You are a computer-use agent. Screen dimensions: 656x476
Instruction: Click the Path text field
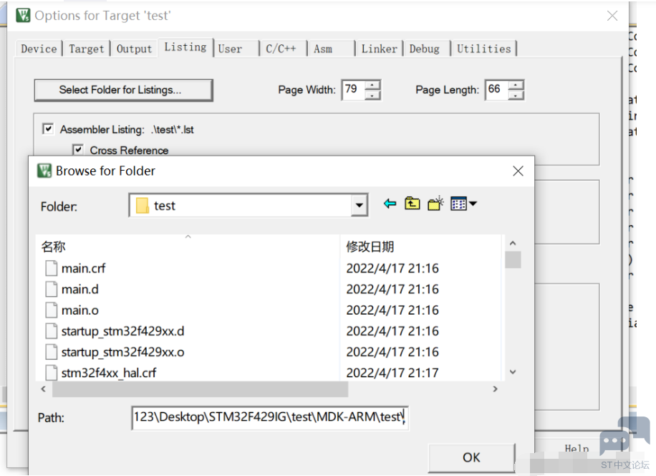[270, 417]
